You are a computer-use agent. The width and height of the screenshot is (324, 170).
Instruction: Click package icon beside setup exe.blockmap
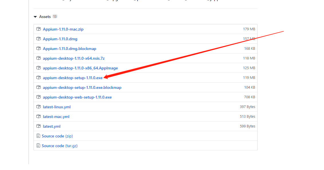tap(38, 87)
